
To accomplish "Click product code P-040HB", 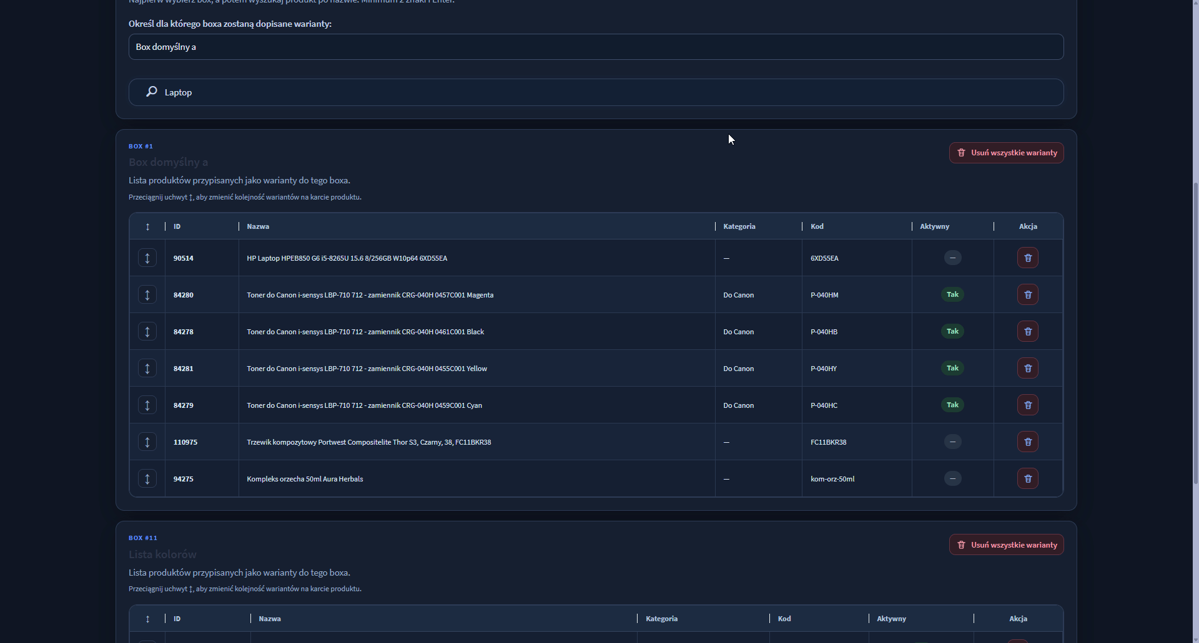I will [824, 332].
